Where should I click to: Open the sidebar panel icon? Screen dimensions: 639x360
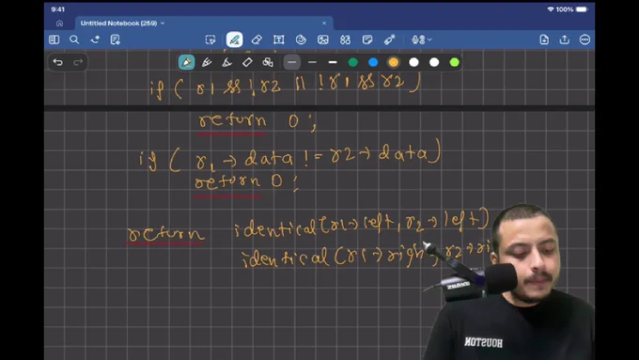[54, 39]
